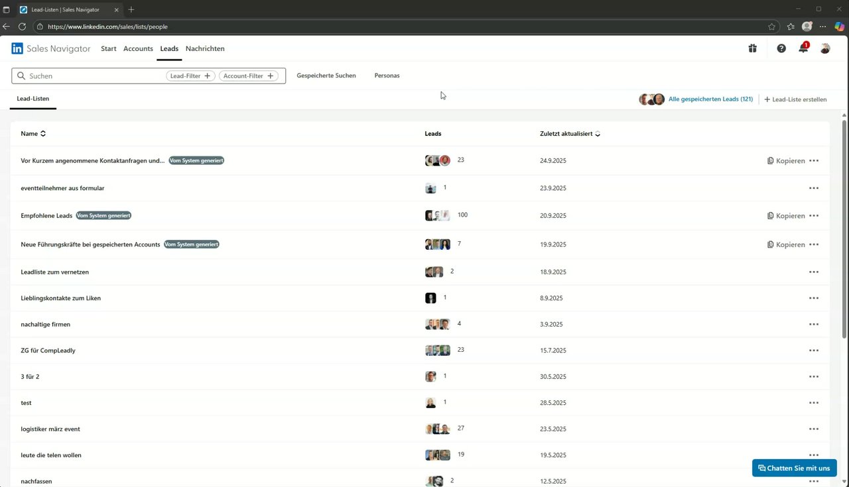Open the Account-Filter pill
Screen dimensions: 849x487
pyautogui.click(x=248, y=76)
